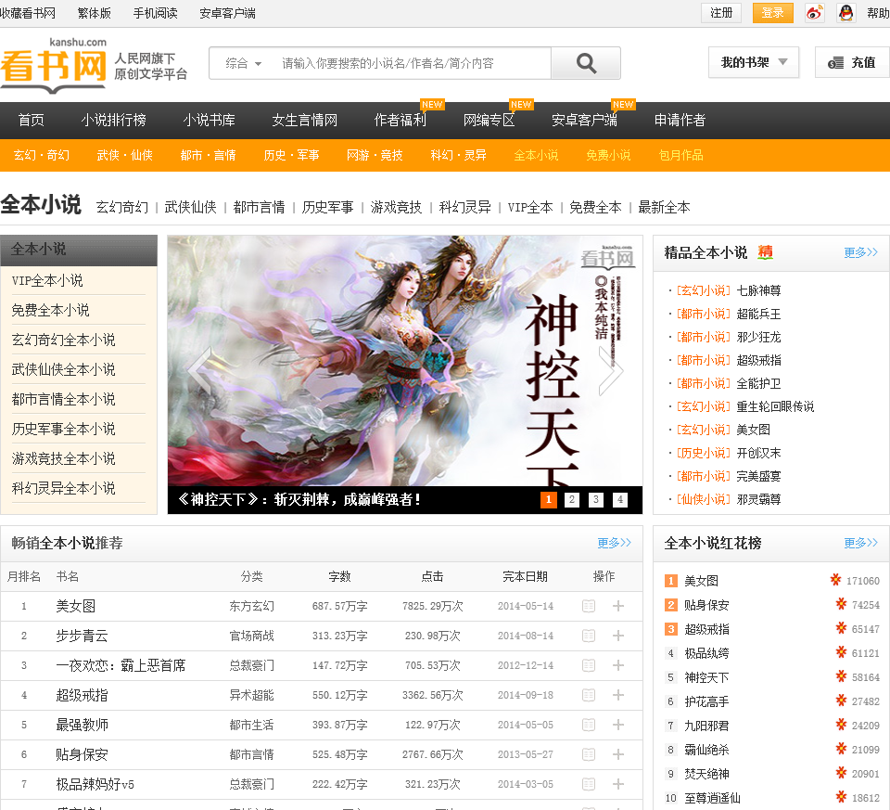This screenshot has width=890, height=810.
Task: Open 手机阅读 top bar link
Action: tap(155, 13)
